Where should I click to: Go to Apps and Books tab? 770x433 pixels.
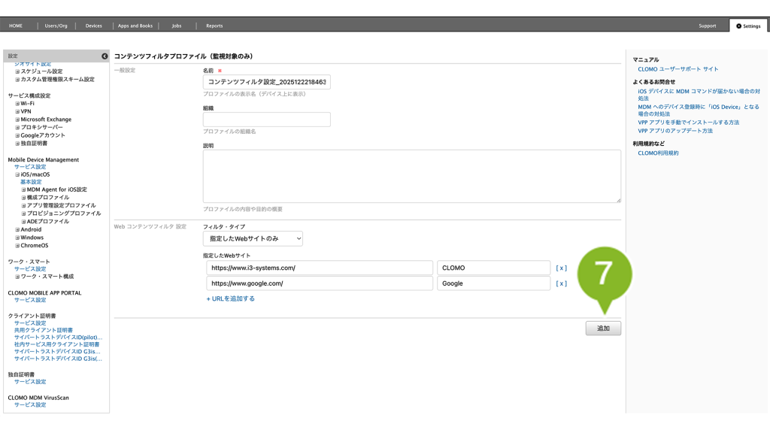135,26
